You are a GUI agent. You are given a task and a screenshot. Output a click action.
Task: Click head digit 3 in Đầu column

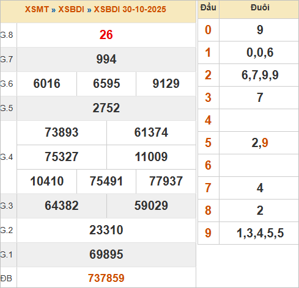point(208,98)
